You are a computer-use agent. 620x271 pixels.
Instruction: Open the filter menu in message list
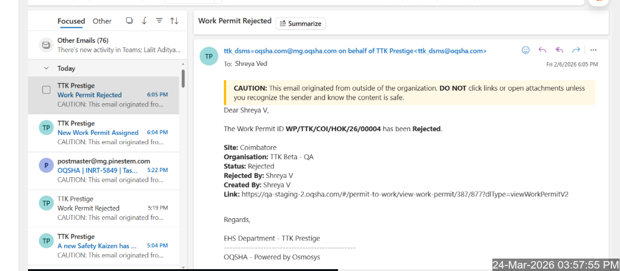159,21
